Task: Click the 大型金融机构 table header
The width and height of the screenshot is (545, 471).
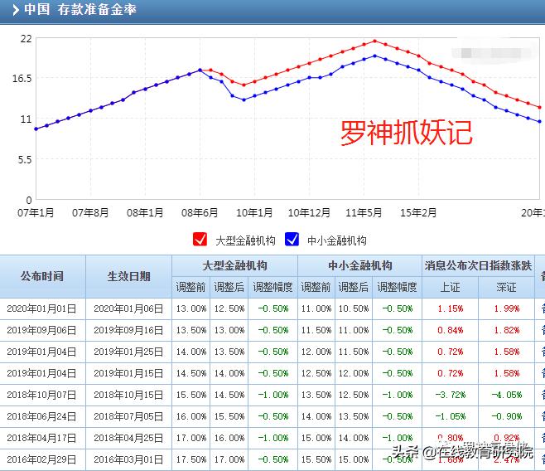Action: [235, 265]
